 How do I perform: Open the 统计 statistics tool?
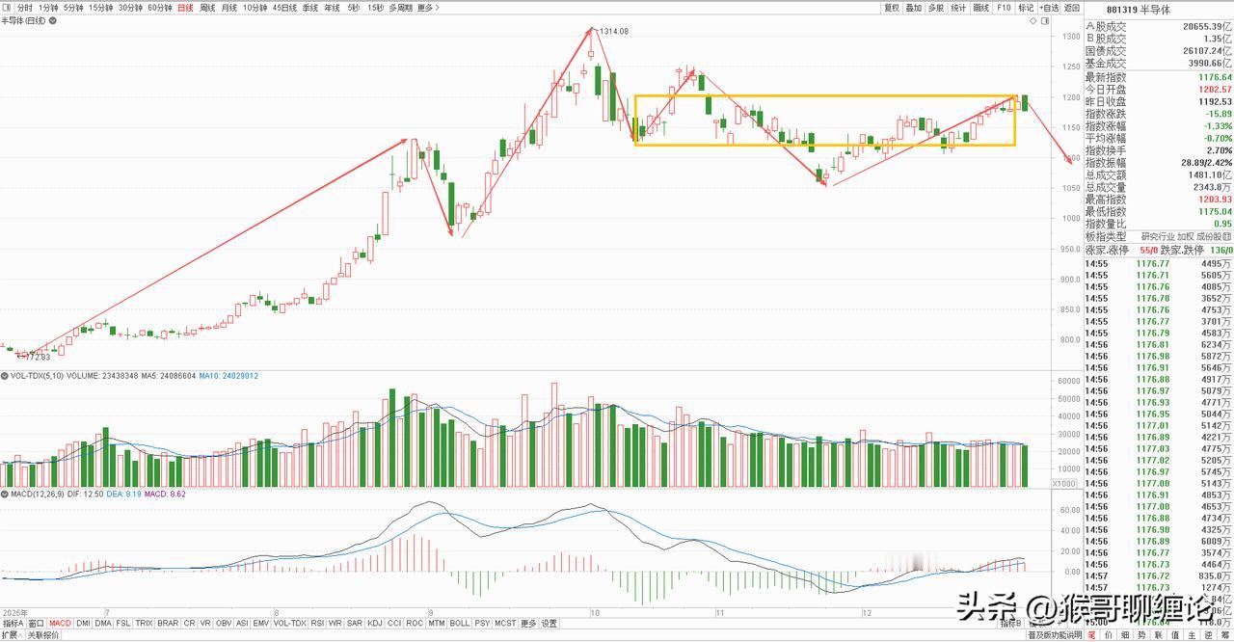(x=958, y=7)
